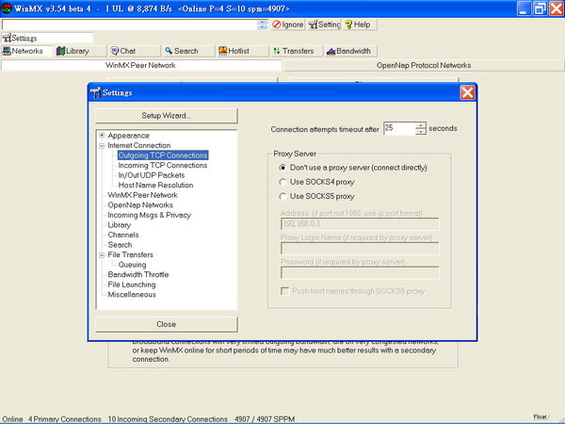Switch to WinMX Peer Network tab
This screenshot has height=424, width=565.
141,65
